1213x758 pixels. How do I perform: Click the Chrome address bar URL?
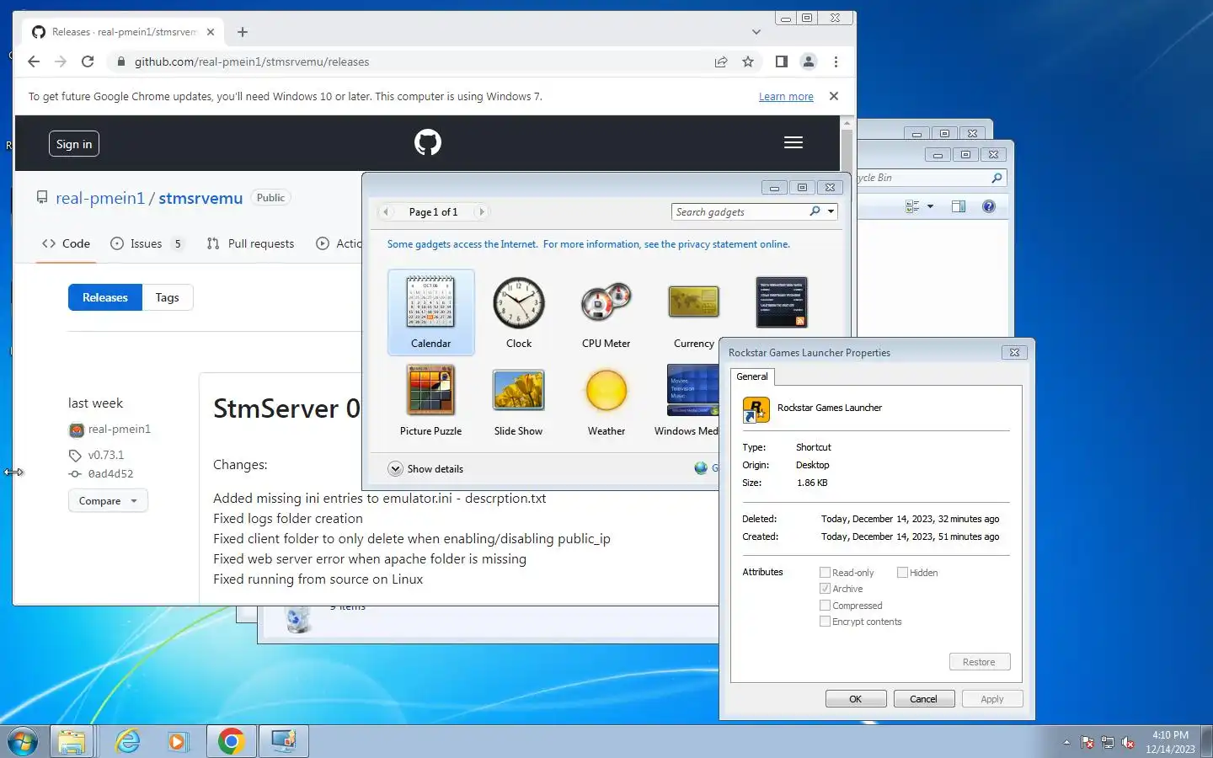pos(252,61)
